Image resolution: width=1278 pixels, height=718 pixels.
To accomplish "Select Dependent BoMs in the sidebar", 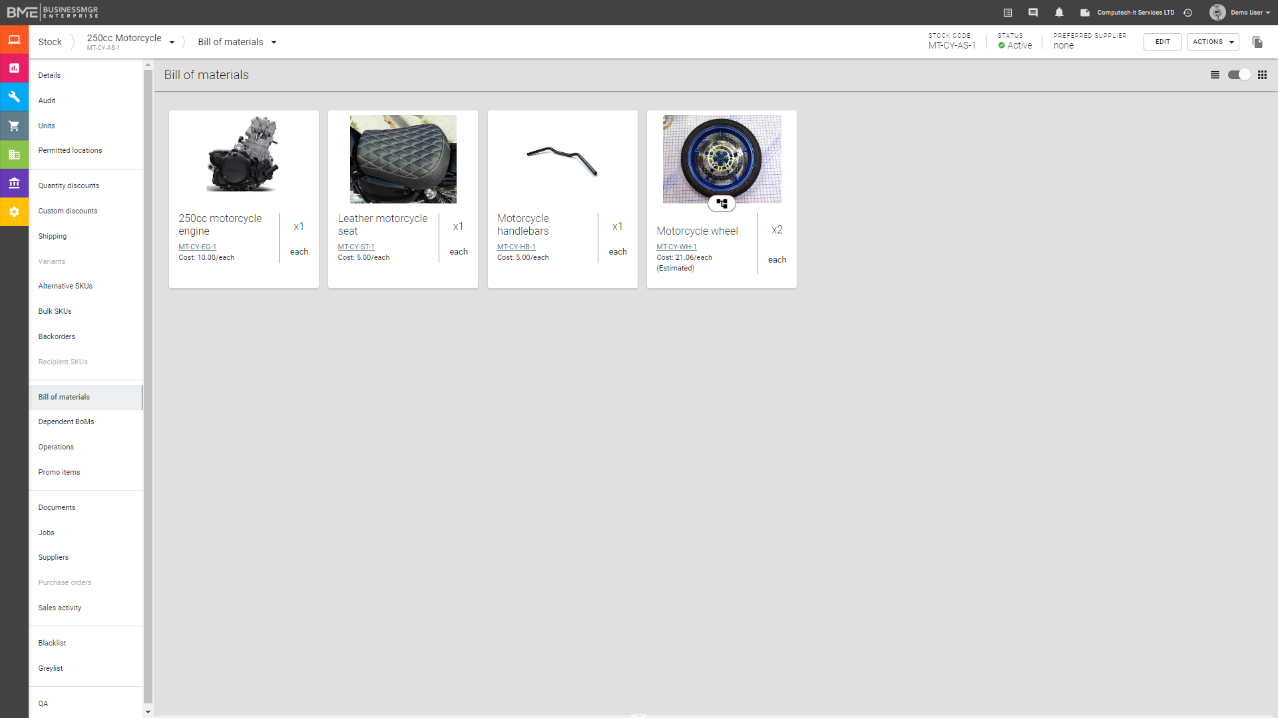I will click(x=66, y=421).
